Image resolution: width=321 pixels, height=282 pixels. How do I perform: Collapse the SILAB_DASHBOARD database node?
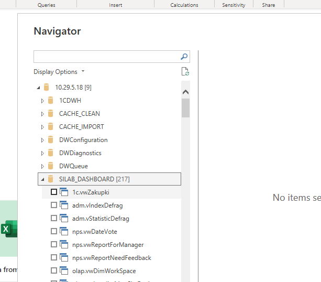42,180
